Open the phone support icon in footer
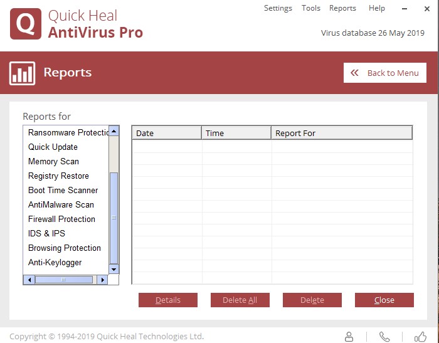 click(x=384, y=337)
